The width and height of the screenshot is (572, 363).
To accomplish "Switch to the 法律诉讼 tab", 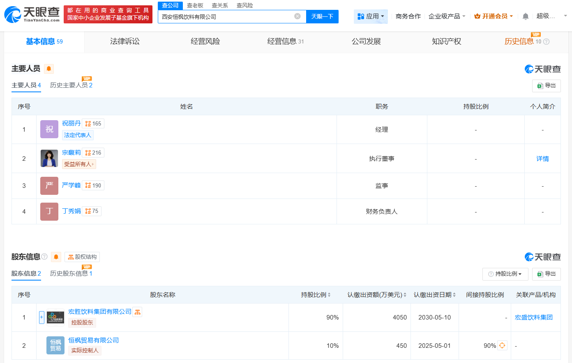I will [x=125, y=41].
